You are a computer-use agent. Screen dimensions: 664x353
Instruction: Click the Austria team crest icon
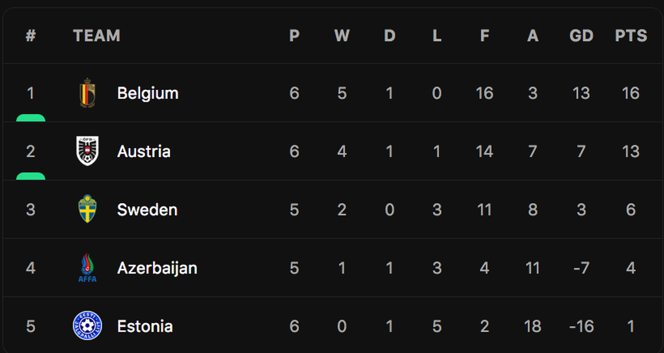click(x=87, y=151)
